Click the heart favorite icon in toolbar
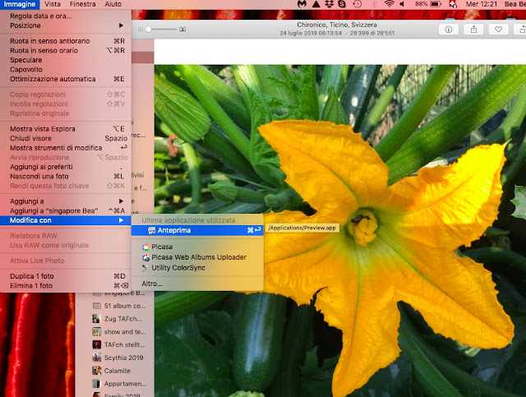This screenshot has height=397, width=526. (499, 30)
